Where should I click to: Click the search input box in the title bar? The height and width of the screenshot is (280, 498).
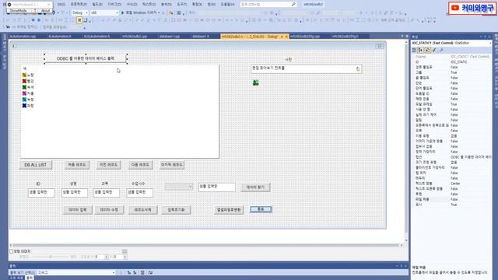[x=268, y=5]
